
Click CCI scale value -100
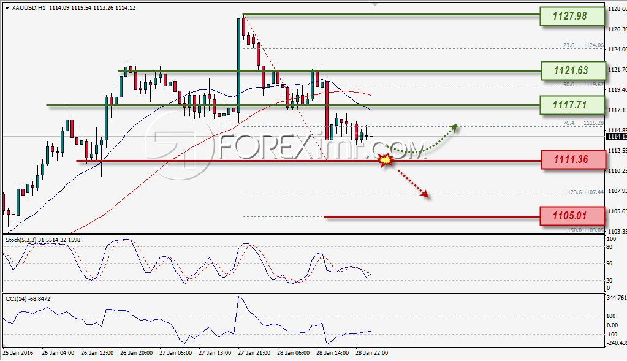(612, 334)
